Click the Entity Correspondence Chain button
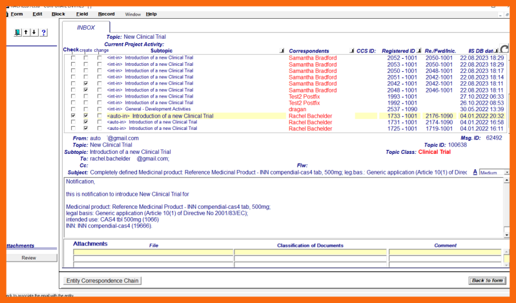 pos(103,280)
